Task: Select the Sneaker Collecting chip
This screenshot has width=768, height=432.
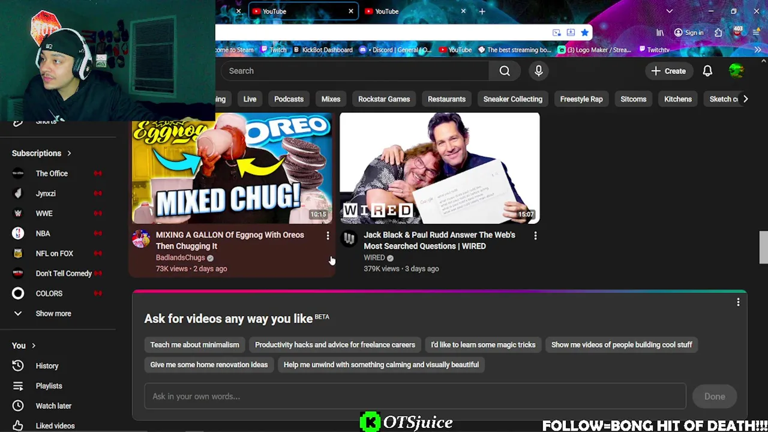Action: (x=513, y=99)
